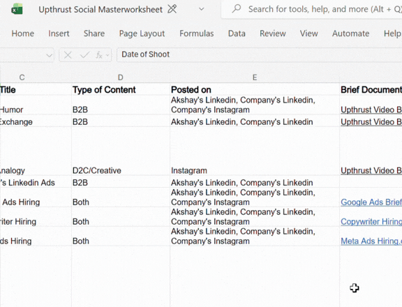Open the Data ribbon tab
Screen dimensions: 402x307
[x=237, y=33]
